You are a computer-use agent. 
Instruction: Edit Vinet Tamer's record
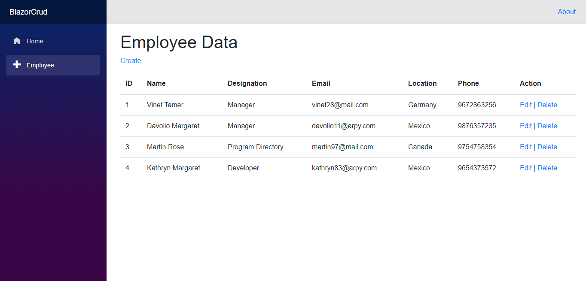pyautogui.click(x=525, y=105)
